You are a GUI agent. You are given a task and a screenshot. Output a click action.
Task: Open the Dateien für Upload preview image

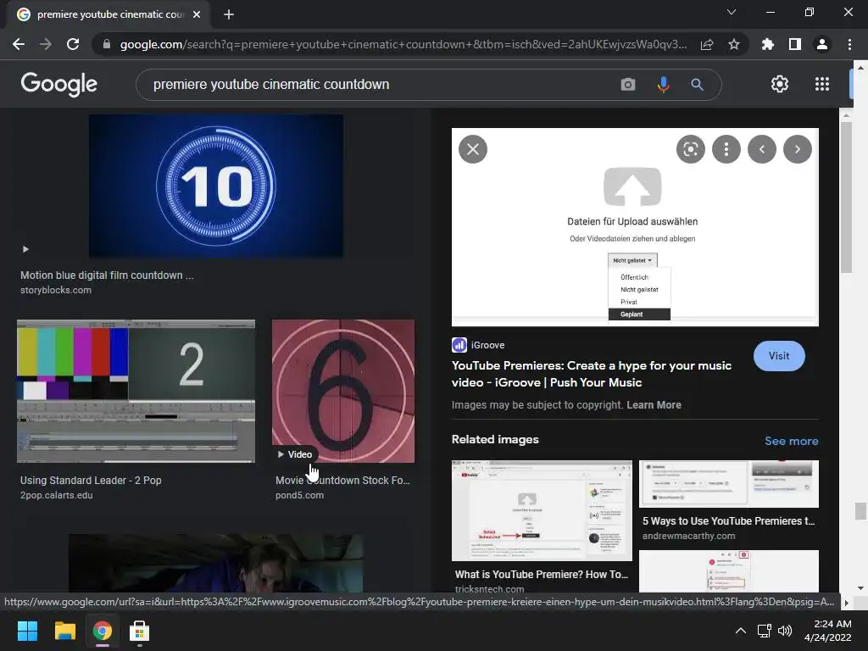pyautogui.click(x=635, y=227)
